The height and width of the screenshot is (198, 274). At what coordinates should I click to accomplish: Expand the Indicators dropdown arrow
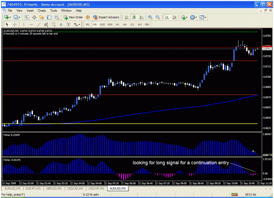click(187, 17)
